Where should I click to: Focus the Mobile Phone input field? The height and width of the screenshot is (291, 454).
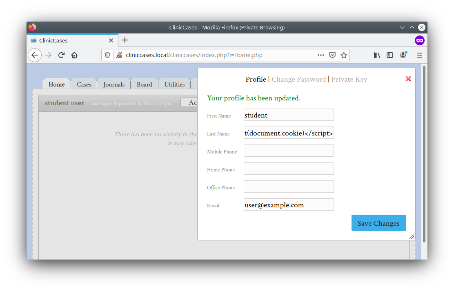pyautogui.click(x=289, y=151)
